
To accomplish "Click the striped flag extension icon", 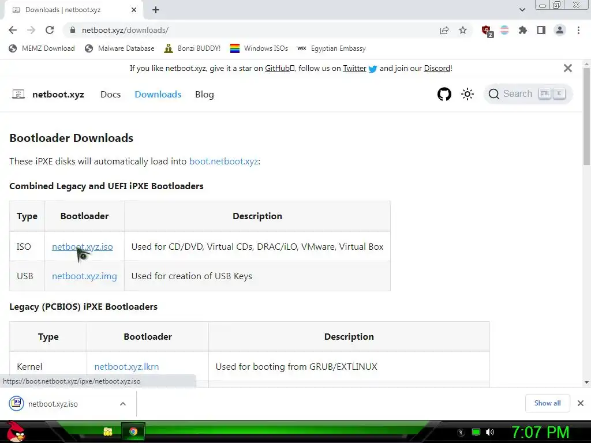I will click(504, 30).
